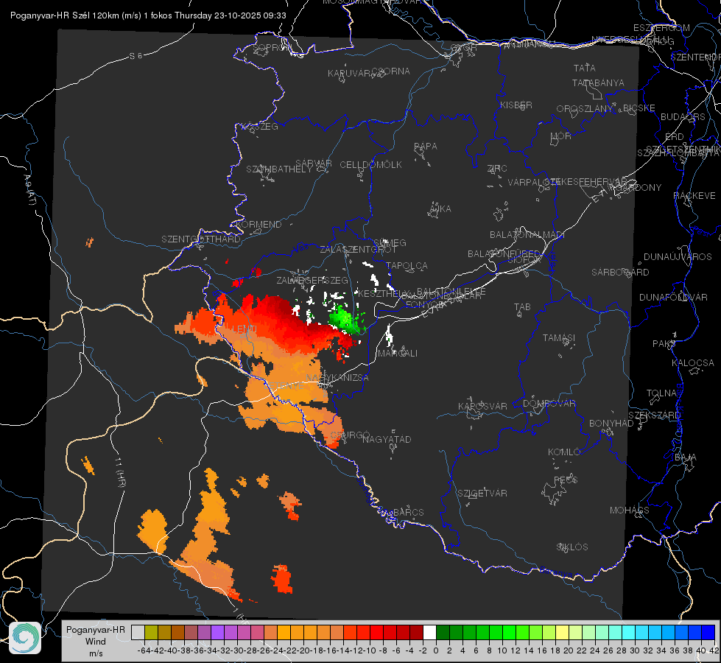Select the TATABANYA town label
This screenshot has width=721, height=663.
pyautogui.click(x=598, y=83)
